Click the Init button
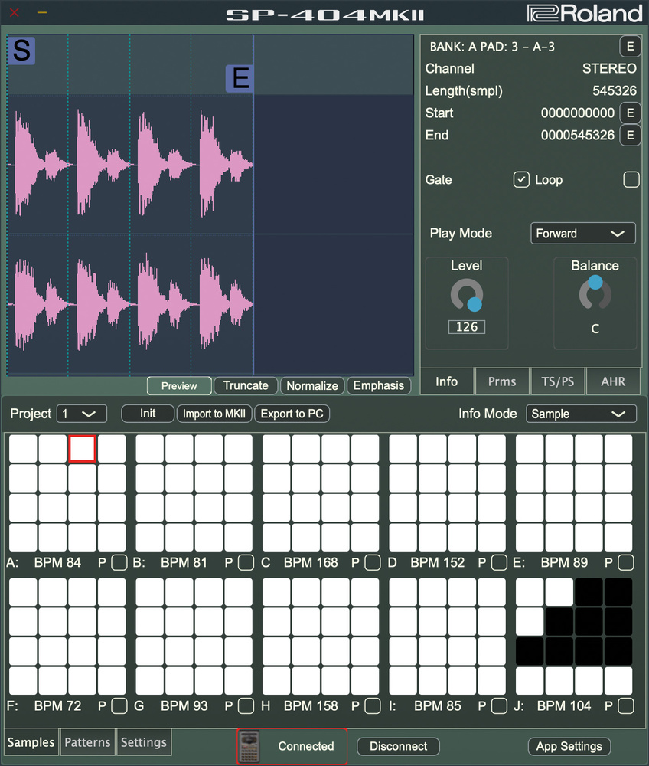Viewport: 649px width, 766px height. click(148, 414)
